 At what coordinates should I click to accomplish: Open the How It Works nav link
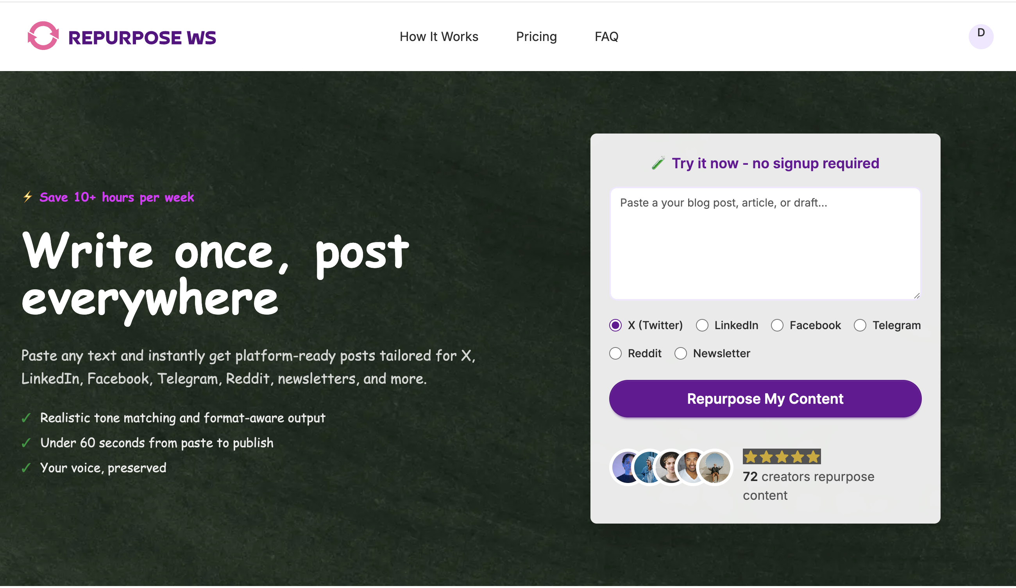pos(439,37)
